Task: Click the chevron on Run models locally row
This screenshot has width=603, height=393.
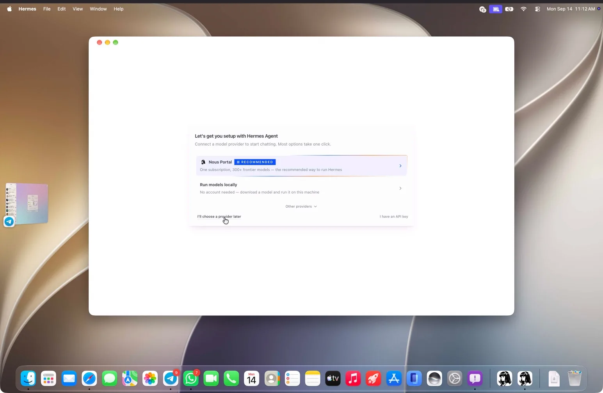Action: pyautogui.click(x=400, y=188)
